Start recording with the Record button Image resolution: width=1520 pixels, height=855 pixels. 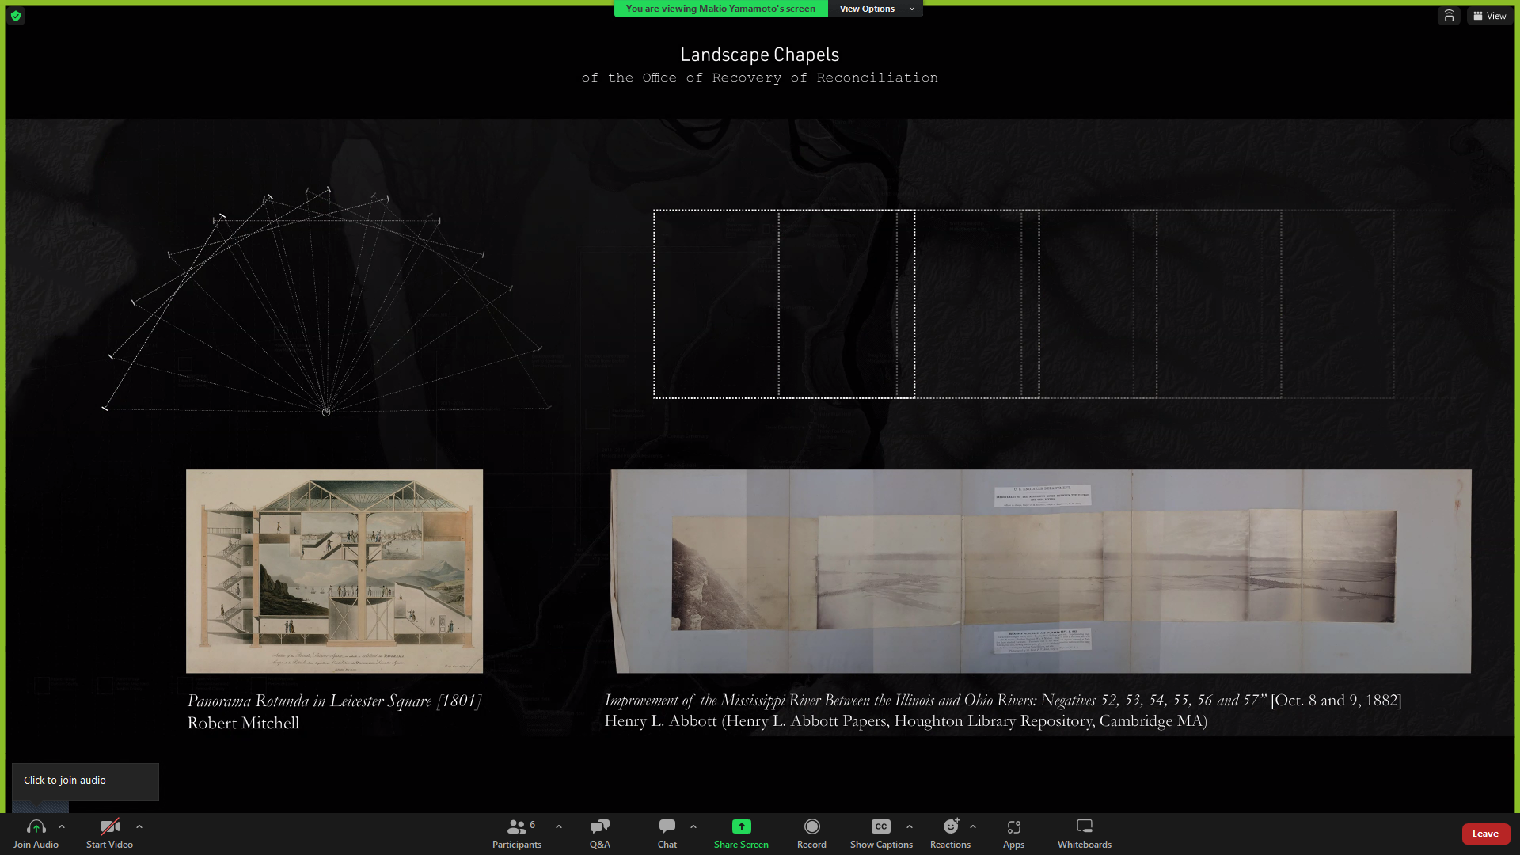811,834
